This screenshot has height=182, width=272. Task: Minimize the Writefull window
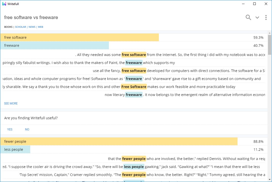click(243, 4)
